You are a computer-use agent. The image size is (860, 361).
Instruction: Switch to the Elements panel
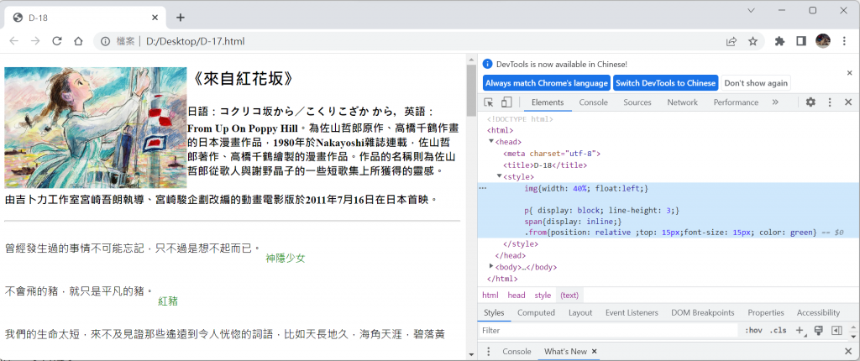coord(548,102)
